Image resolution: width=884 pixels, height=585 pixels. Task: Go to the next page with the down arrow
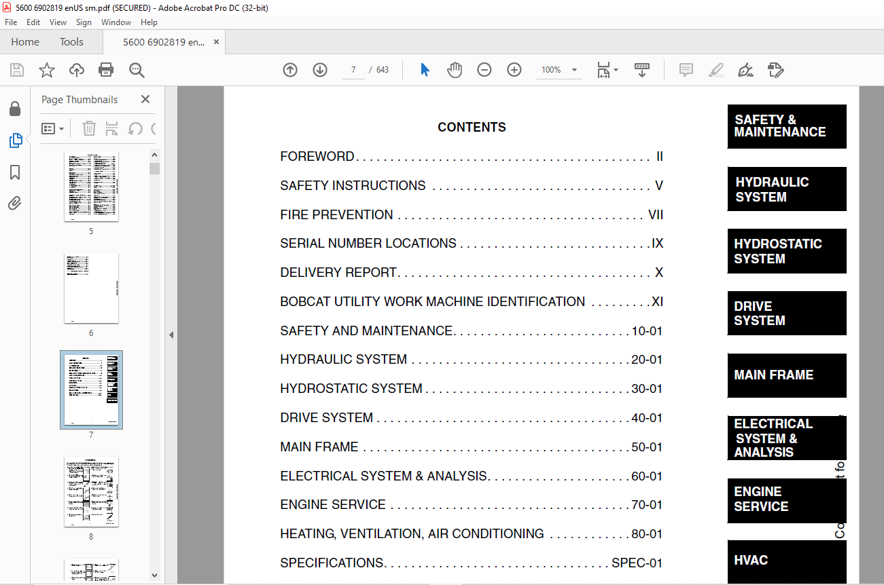pyautogui.click(x=320, y=70)
